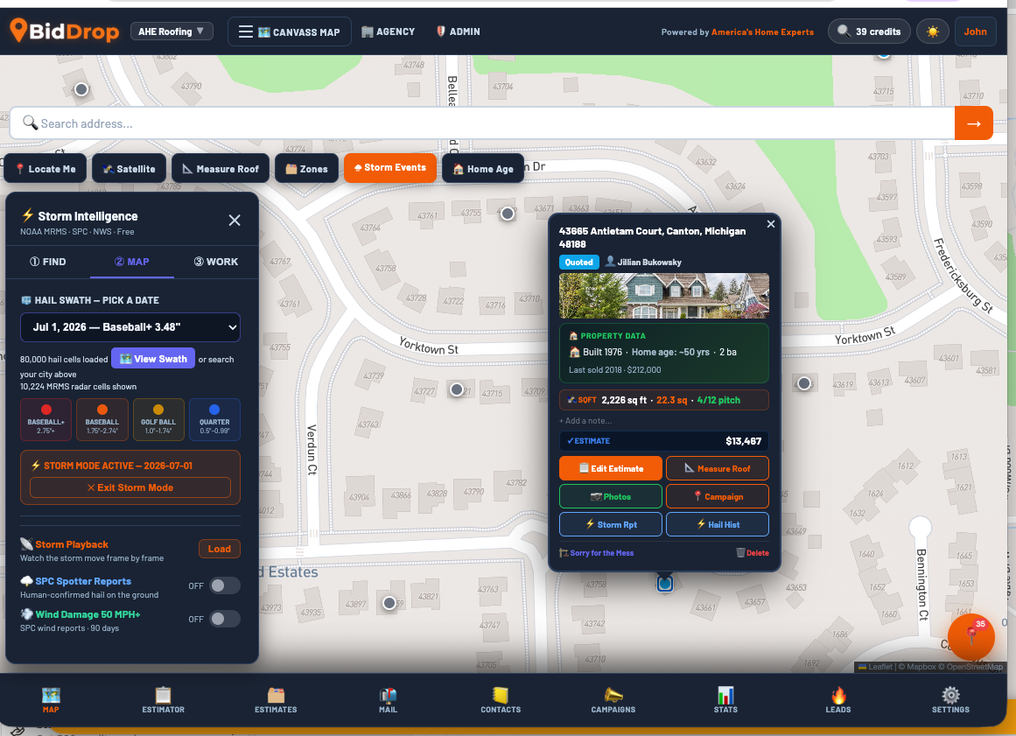Click the map marker near house 43790 top left

pyautogui.click(x=81, y=89)
